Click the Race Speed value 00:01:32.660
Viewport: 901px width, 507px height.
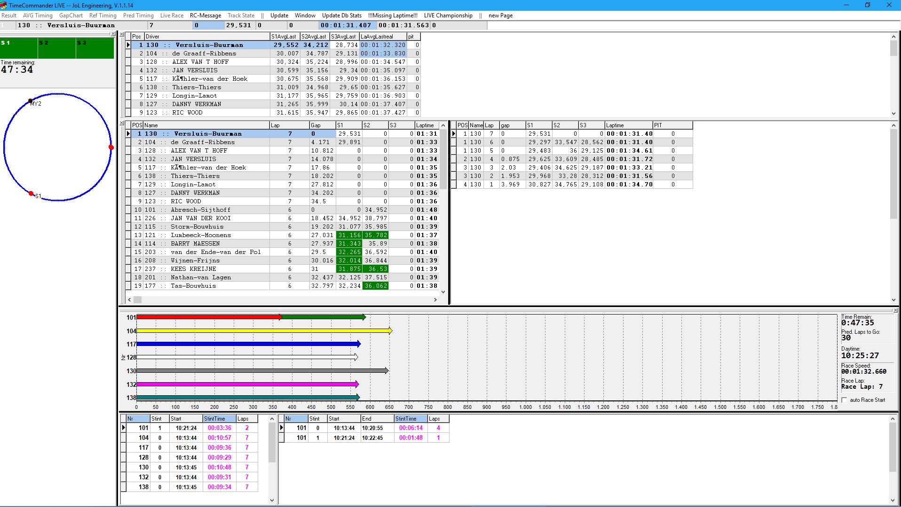coord(864,371)
